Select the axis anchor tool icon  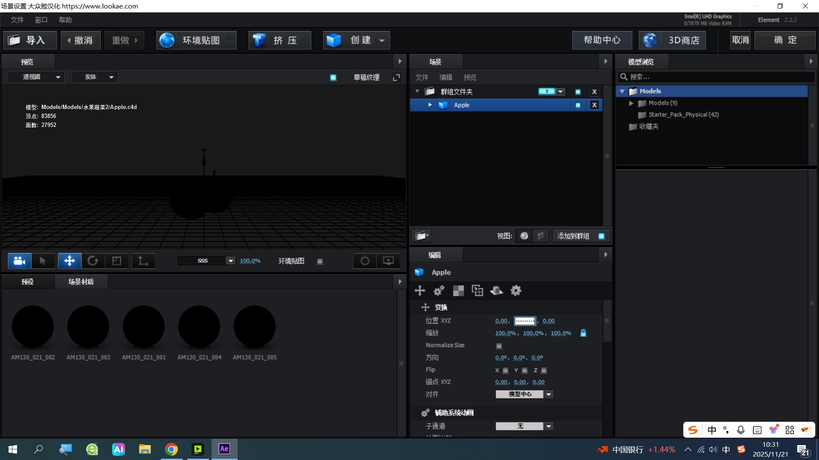click(x=143, y=261)
